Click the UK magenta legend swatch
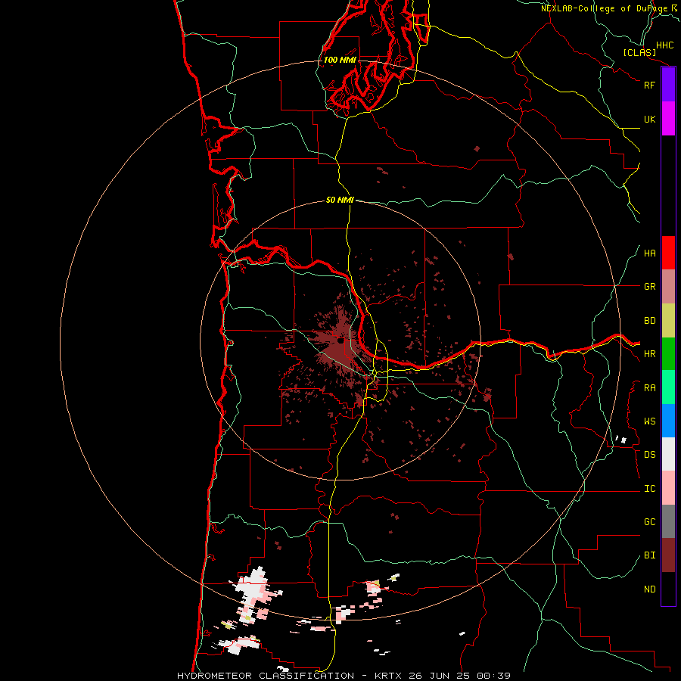The height and width of the screenshot is (681, 681). point(668,119)
